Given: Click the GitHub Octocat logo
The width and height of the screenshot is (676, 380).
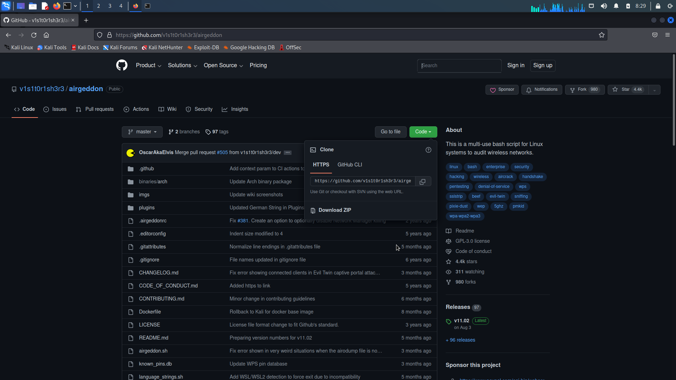Looking at the screenshot, I should tap(122, 65).
